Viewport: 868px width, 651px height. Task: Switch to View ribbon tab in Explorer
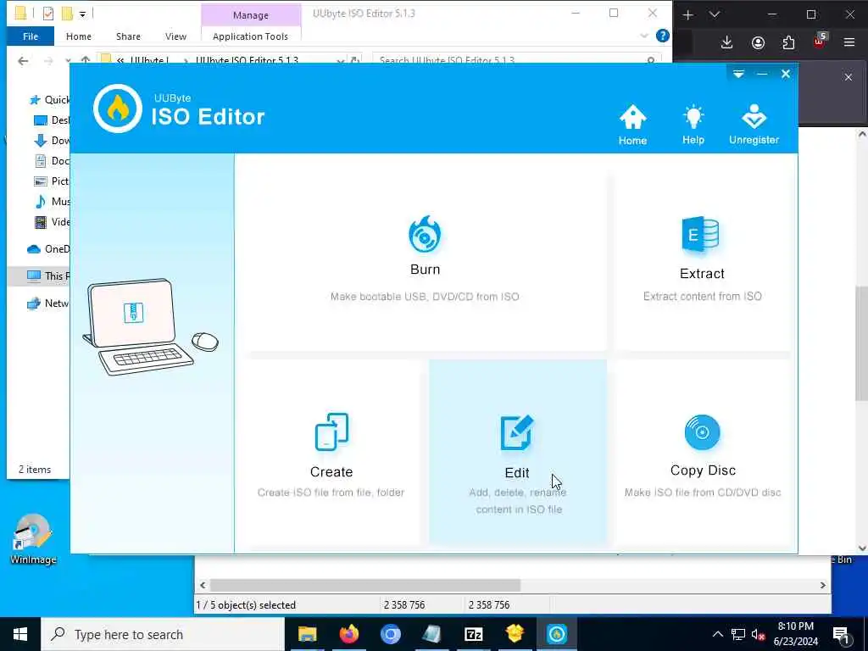(175, 36)
